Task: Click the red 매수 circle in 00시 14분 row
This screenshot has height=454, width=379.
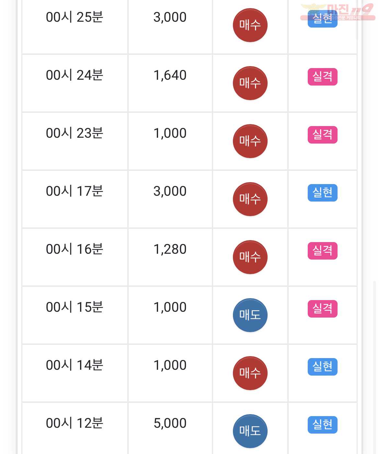Action: pyautogui.click(x=250, y=373)
